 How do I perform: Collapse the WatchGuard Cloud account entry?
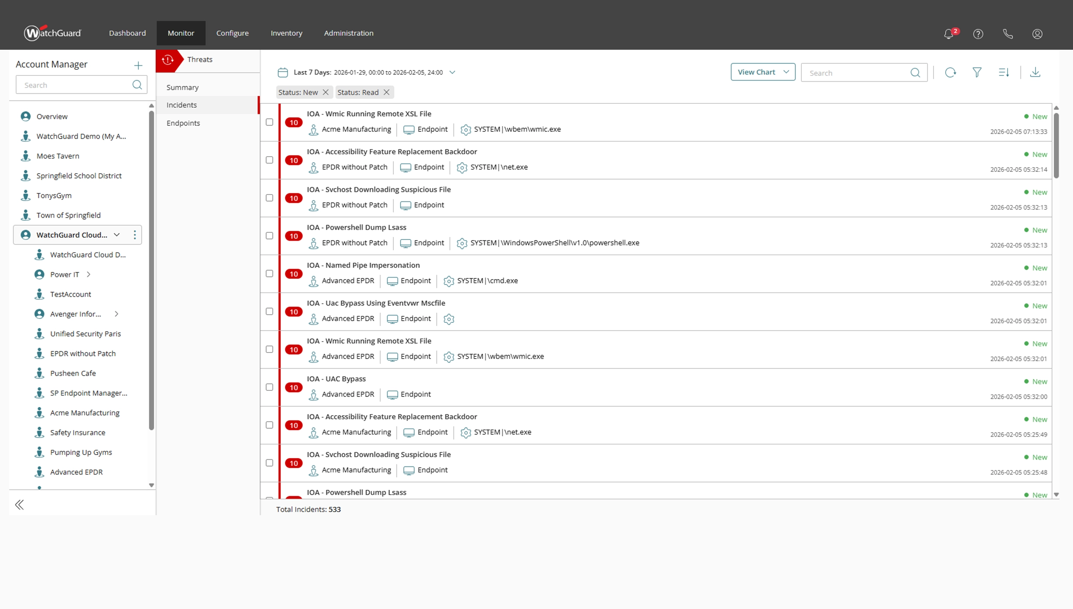pos(116,235)
